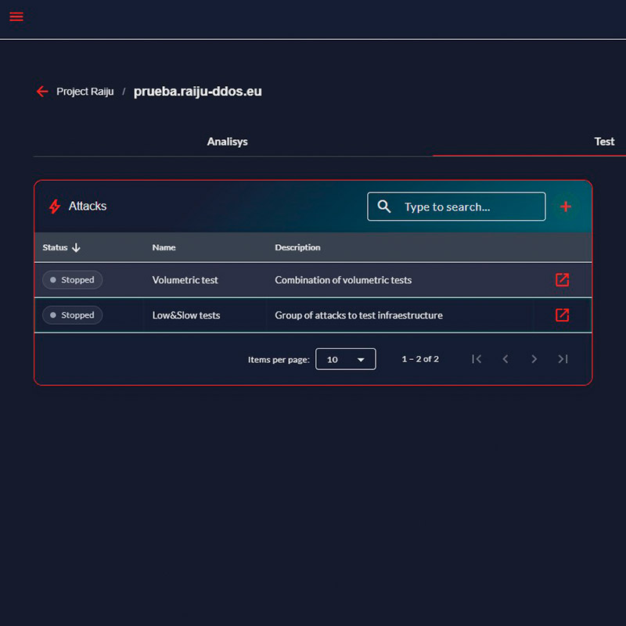Click the red back arrow
Image resolution: width=626 pixels, height=626 pixels.
[x=42, y=92]
